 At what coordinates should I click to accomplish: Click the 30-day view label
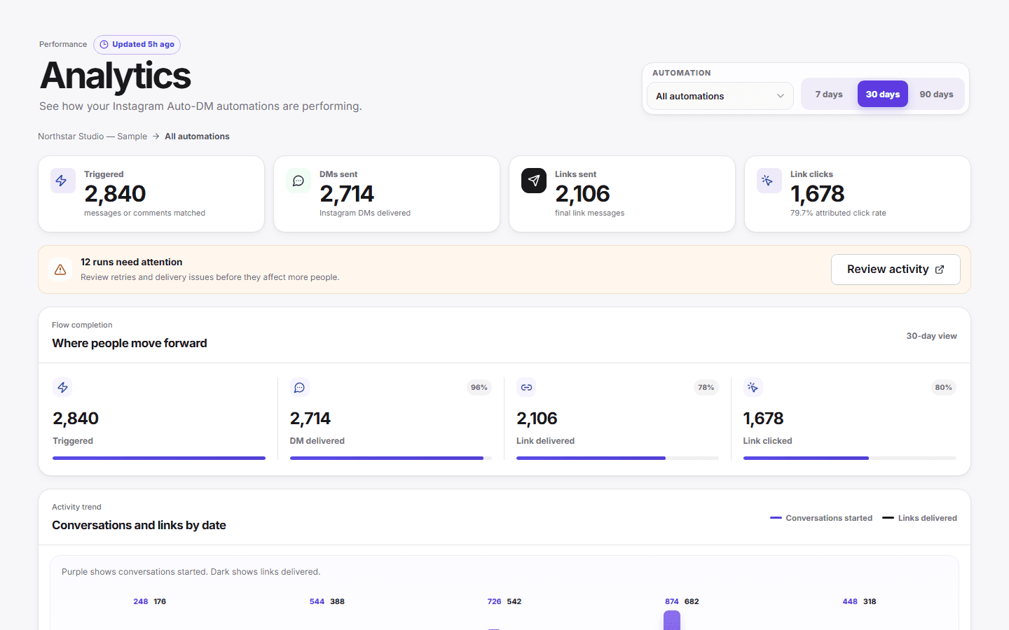pyautogui.click(x=931, y=336)
